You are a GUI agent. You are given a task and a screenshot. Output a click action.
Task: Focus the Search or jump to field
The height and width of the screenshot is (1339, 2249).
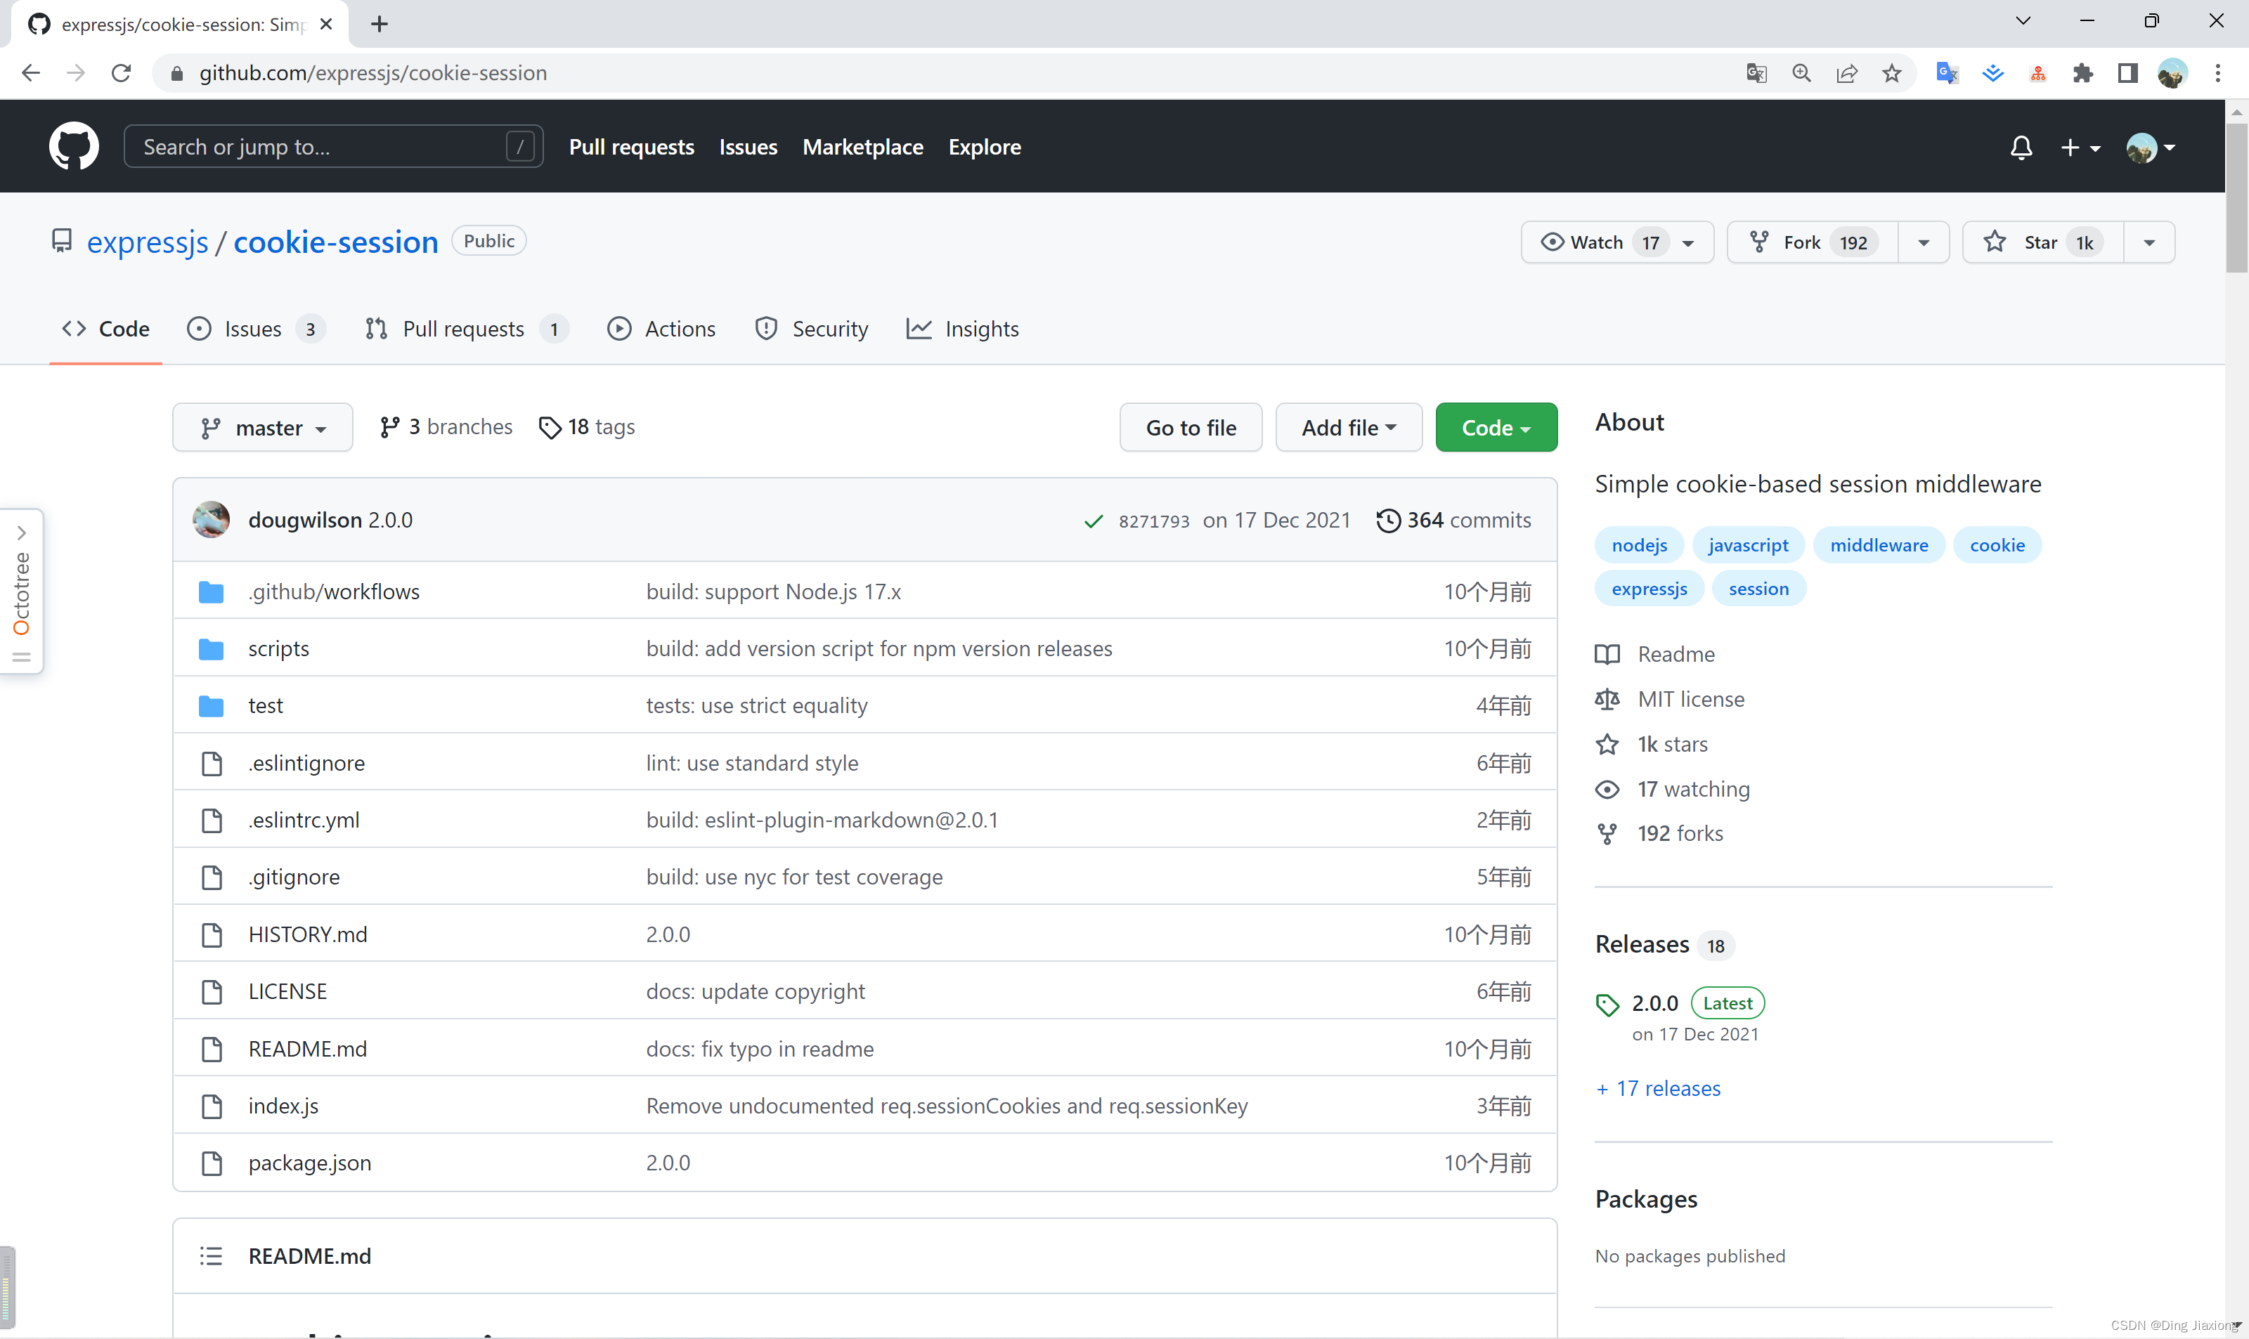(333, 146)
